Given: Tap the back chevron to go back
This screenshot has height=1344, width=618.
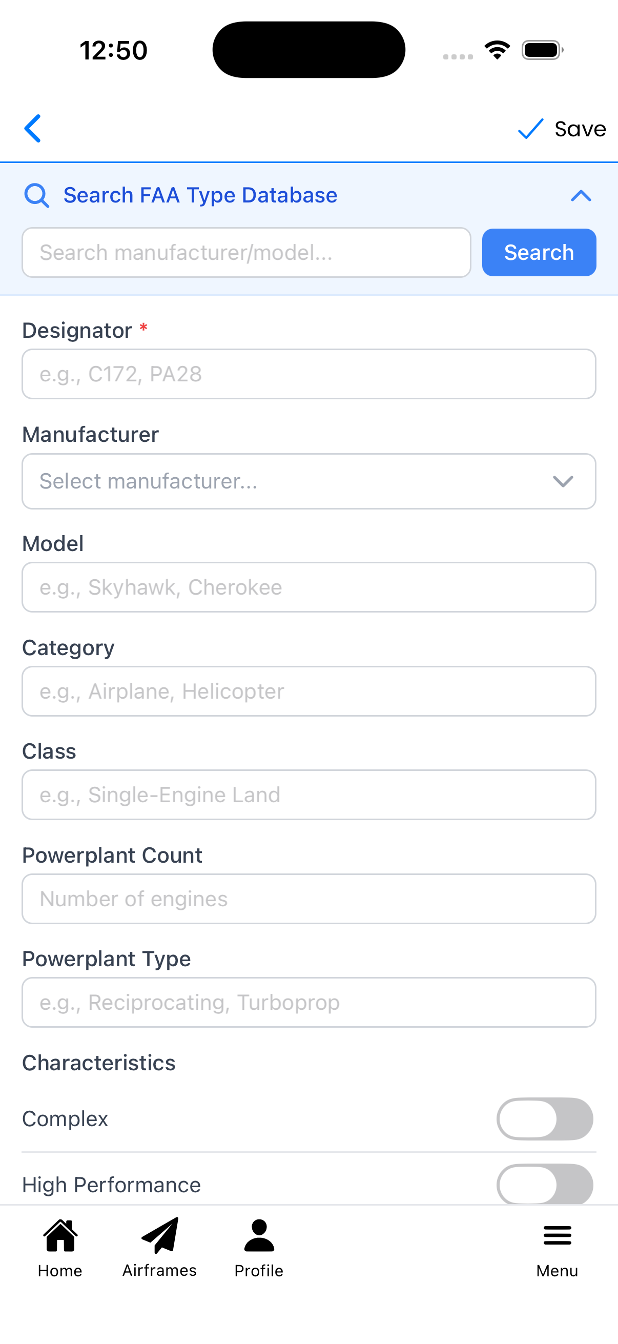Looking at the screenshot, I should (x=32, y=128).
